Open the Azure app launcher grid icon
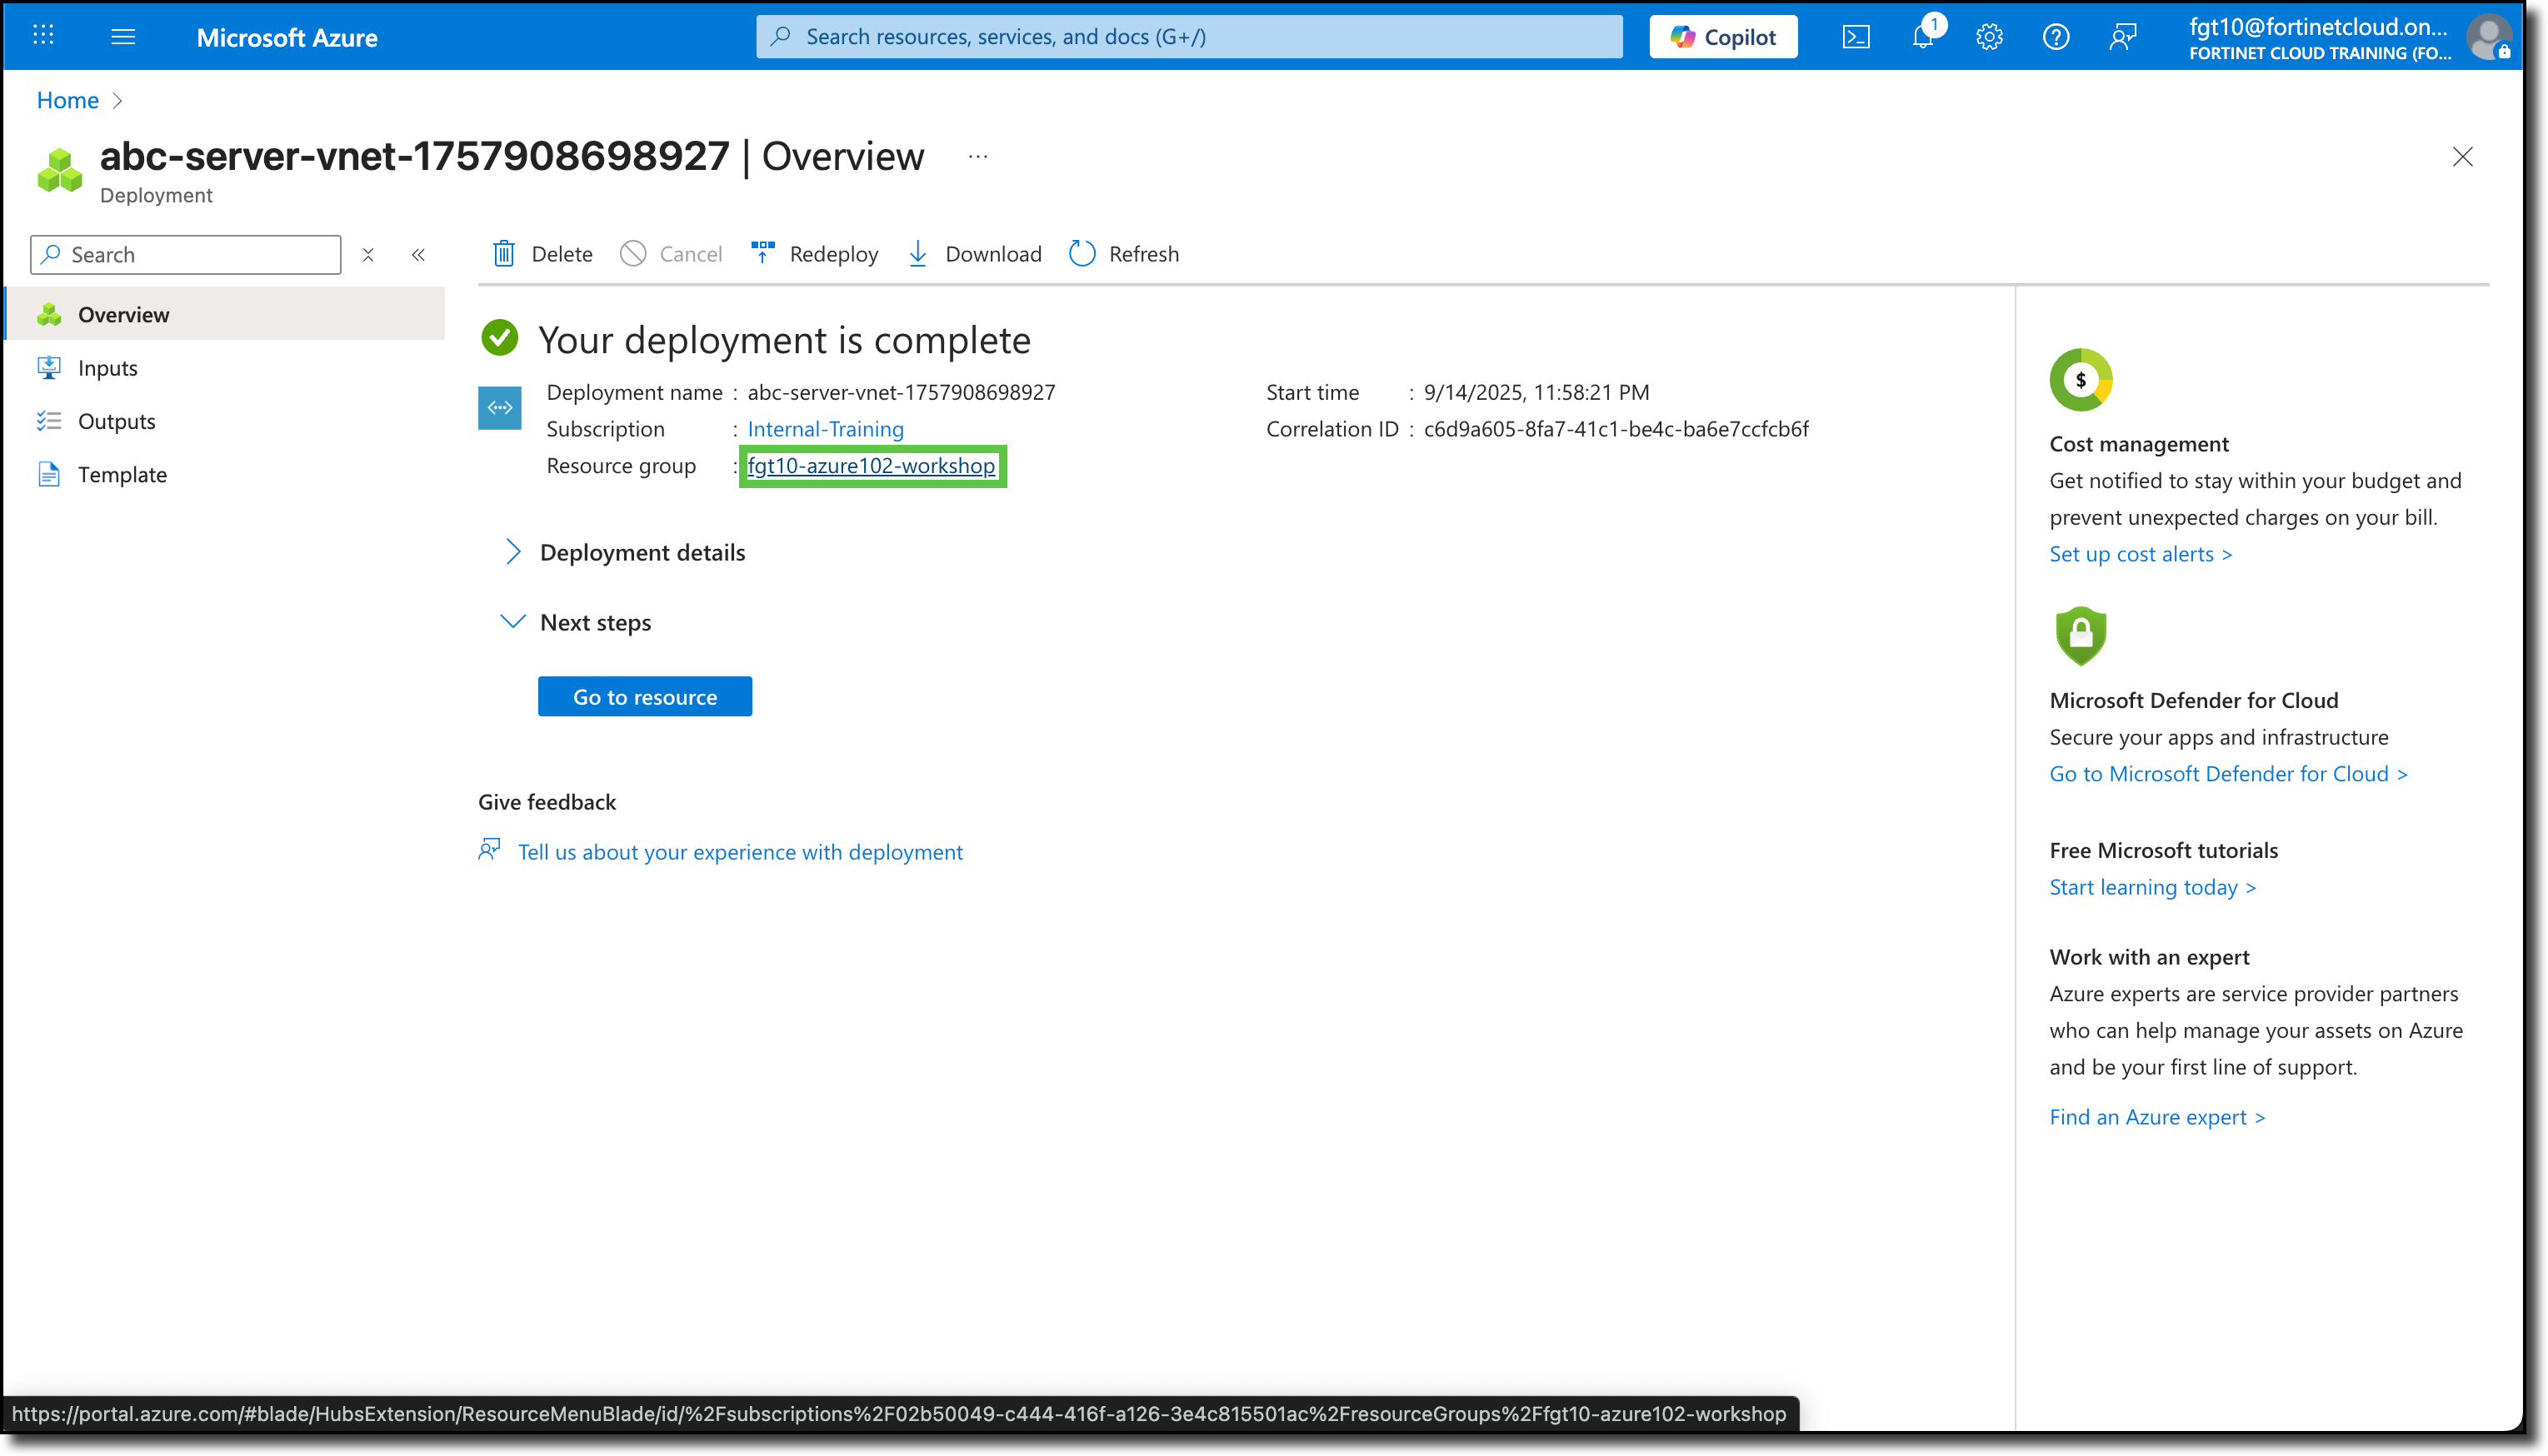 (42, 35)
